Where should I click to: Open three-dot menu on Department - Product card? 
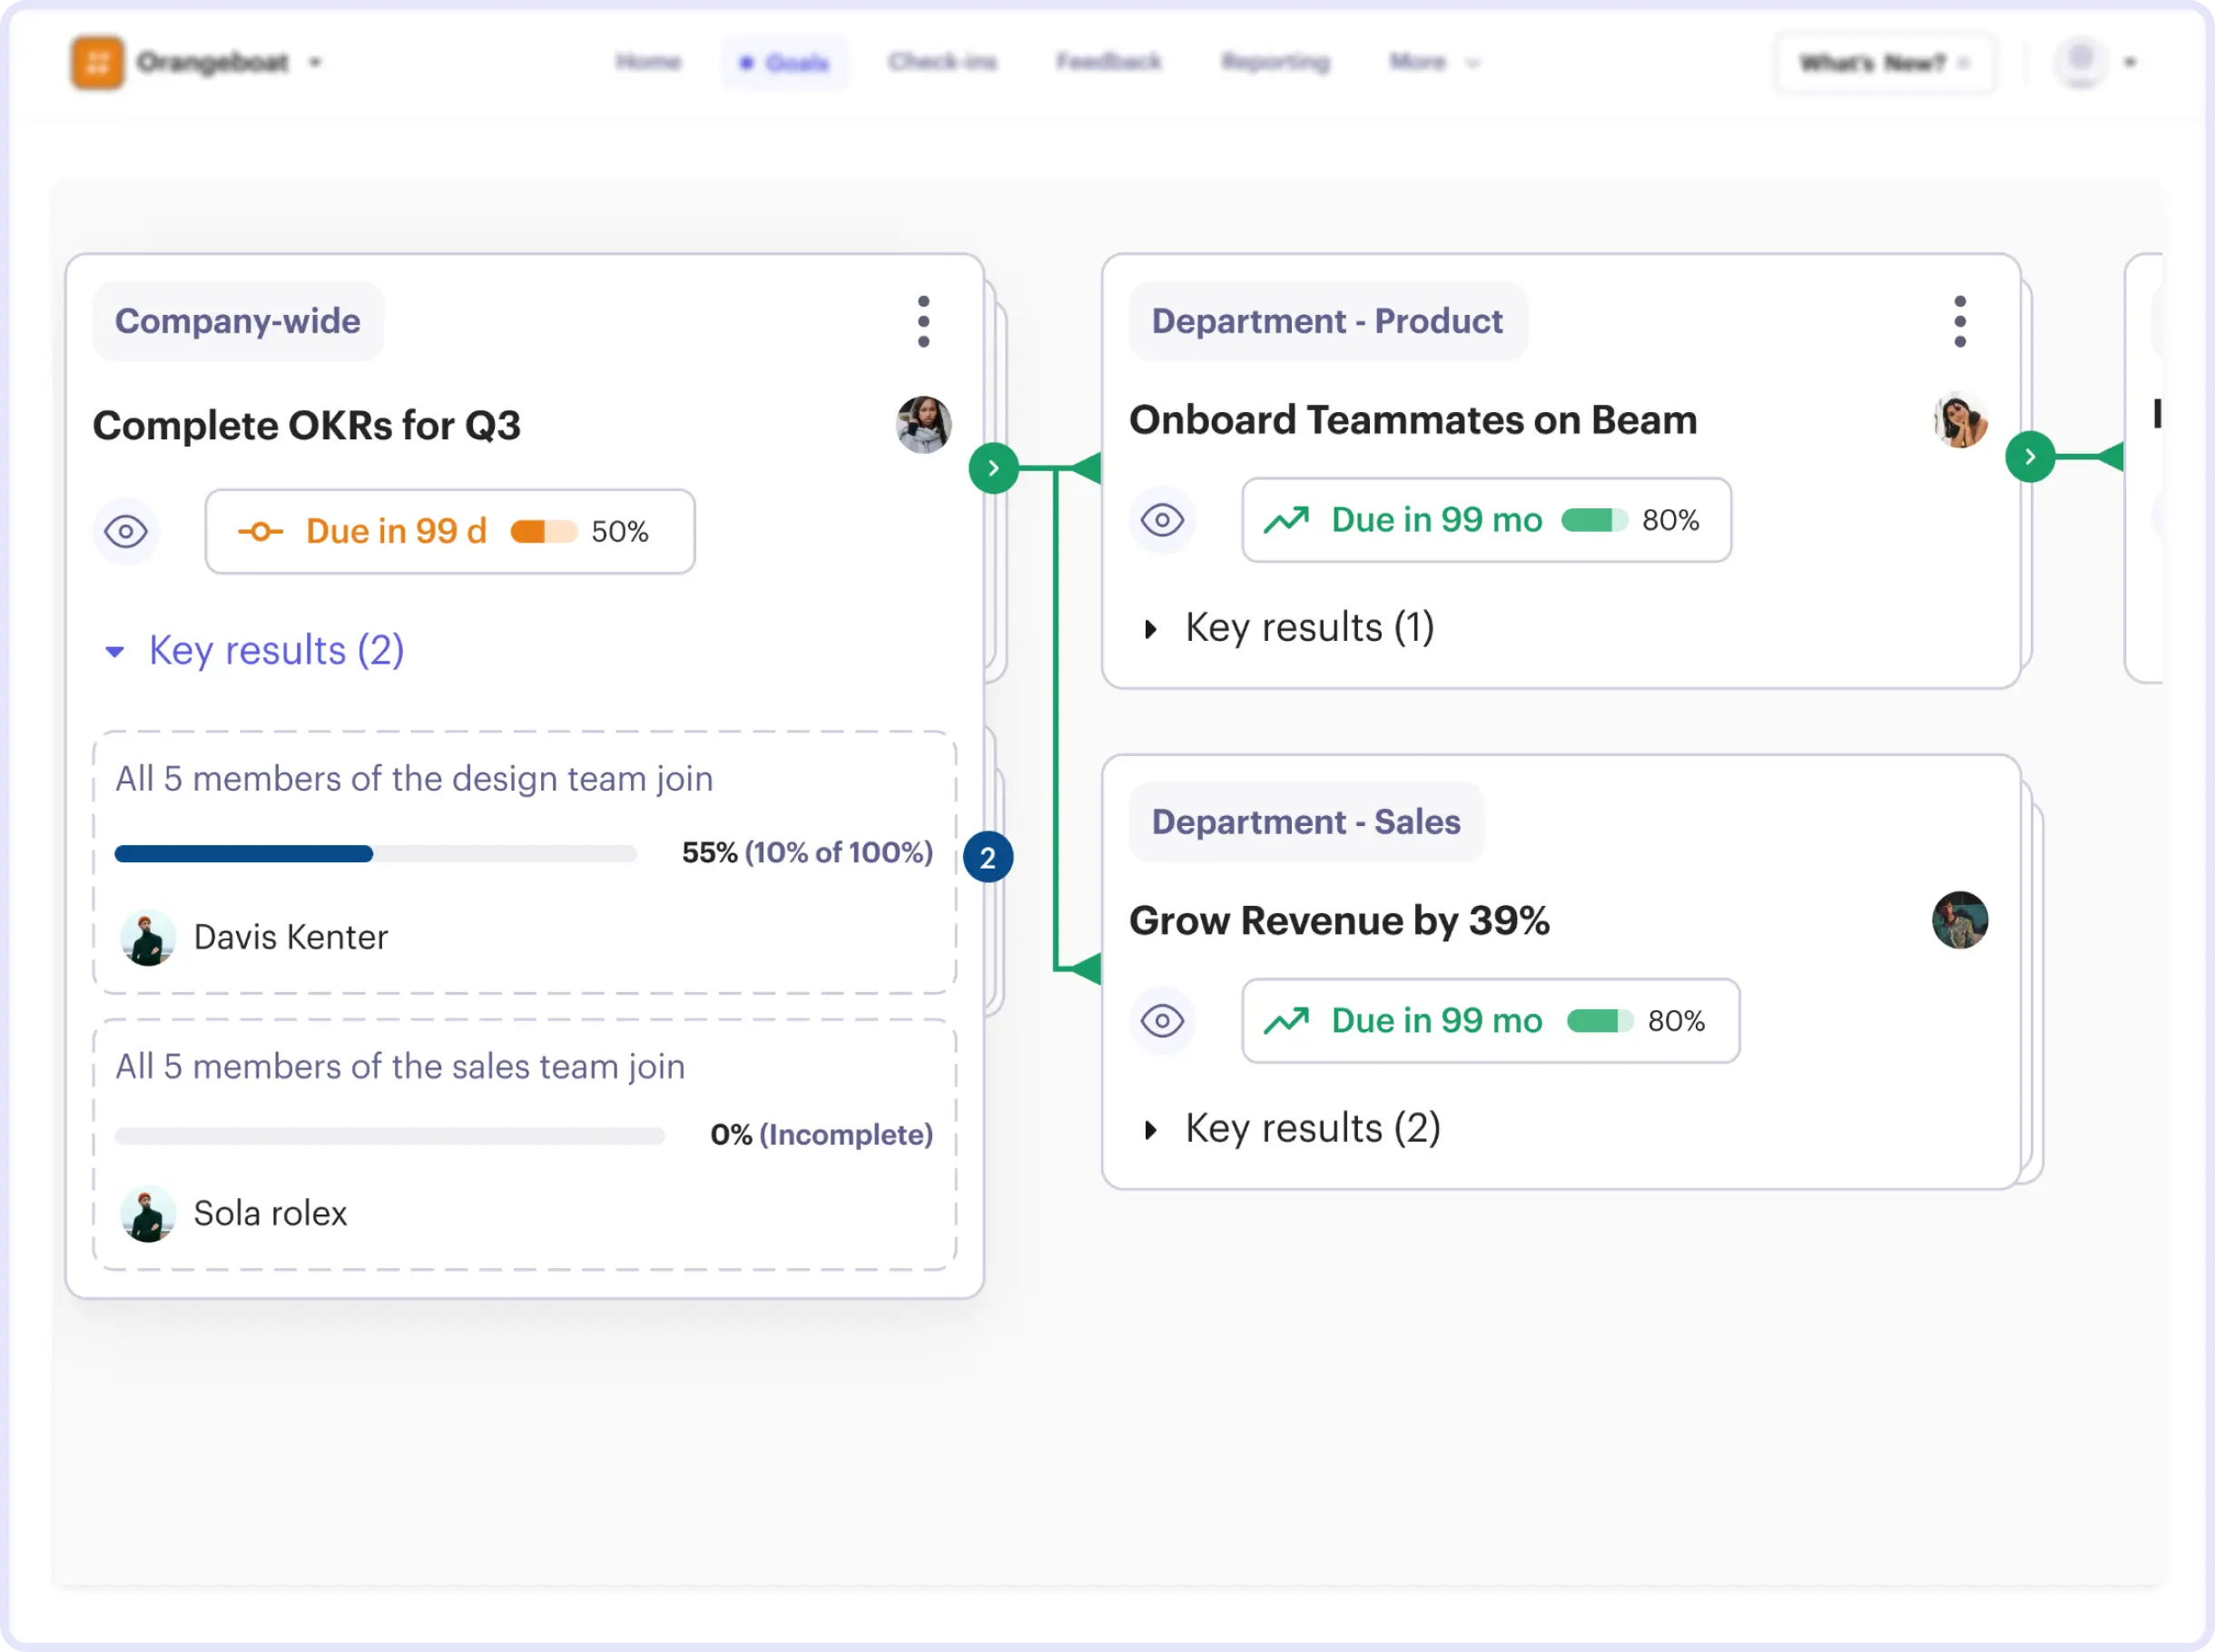tap(1960, 322)
